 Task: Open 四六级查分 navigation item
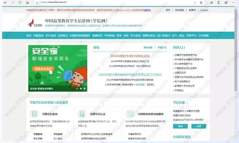point(164,36)
